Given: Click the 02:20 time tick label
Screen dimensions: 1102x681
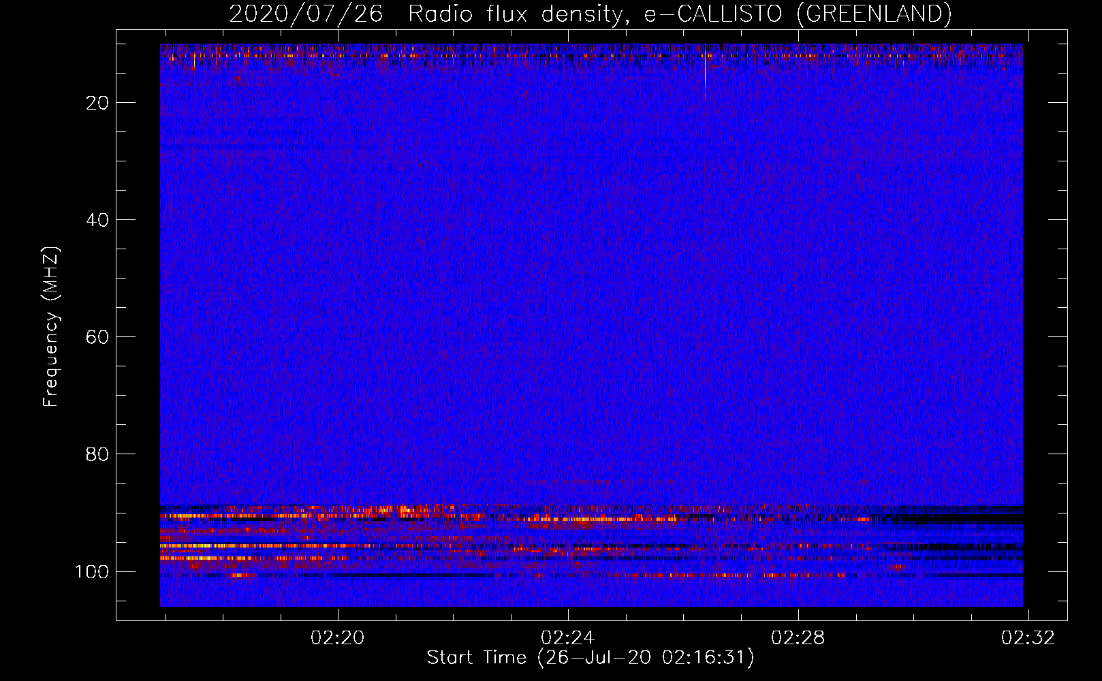Looking at the screenshot, I should pyautogui.click(x=338, y=638).
